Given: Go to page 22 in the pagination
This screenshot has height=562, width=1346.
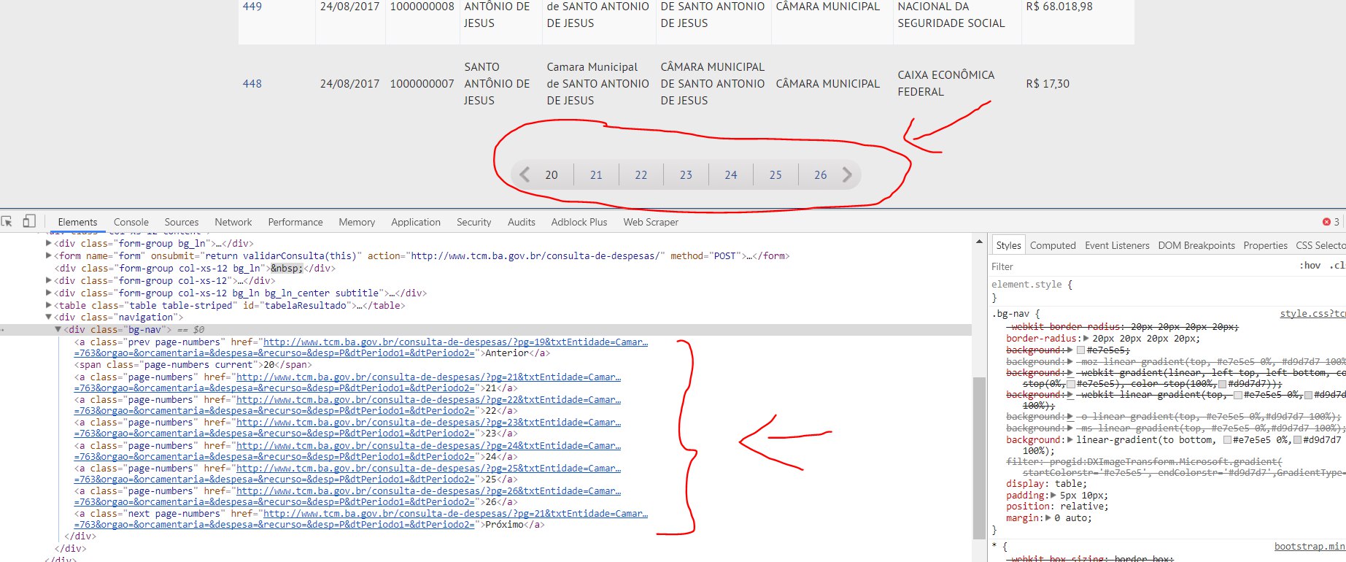Looking at the screenshot, I should (x=641, y=175).
